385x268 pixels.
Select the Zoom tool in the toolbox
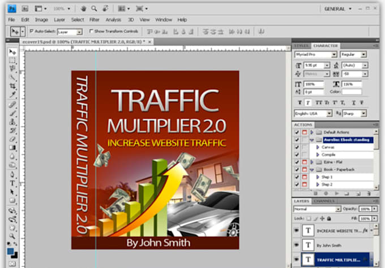coord(12,236)
